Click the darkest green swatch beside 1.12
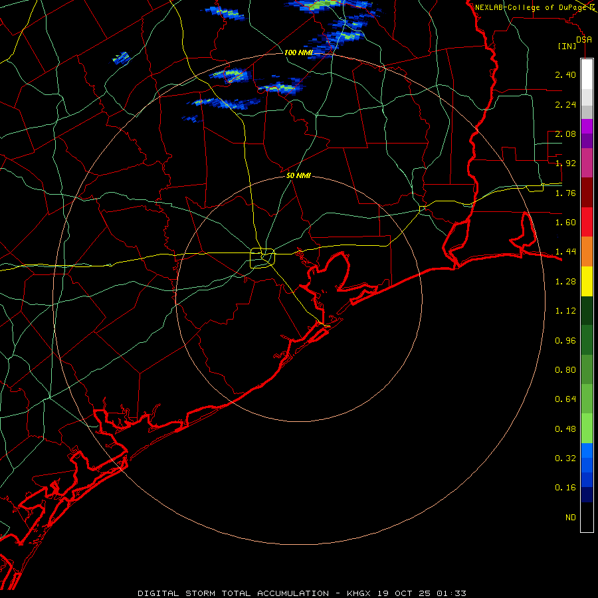598x598 pixels. 587,310
